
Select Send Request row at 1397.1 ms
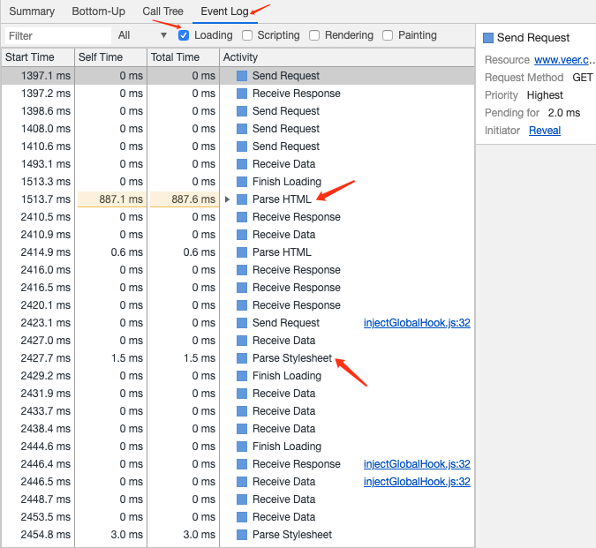pos(238,76)
